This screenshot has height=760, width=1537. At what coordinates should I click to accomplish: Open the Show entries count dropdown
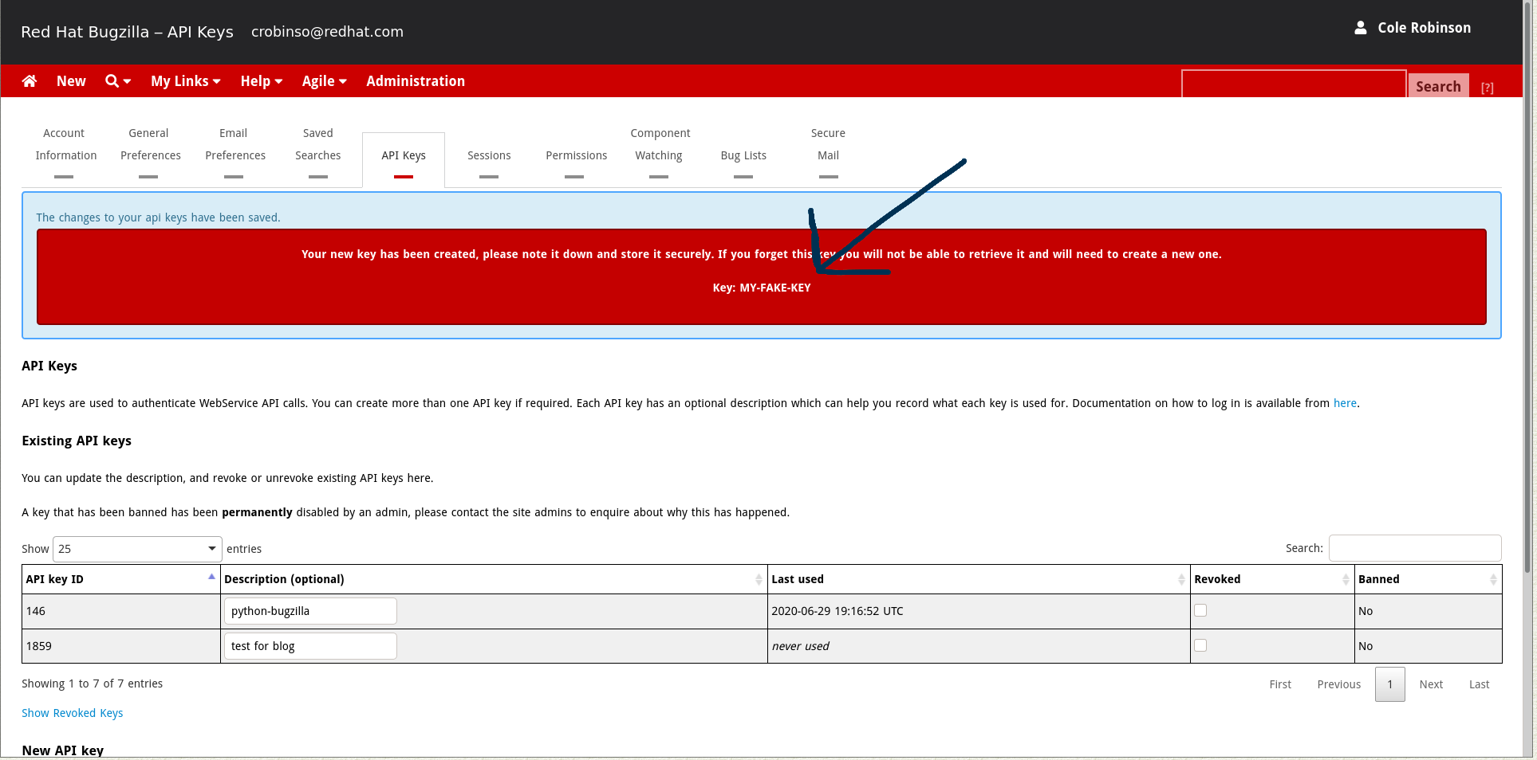point(137,549)
